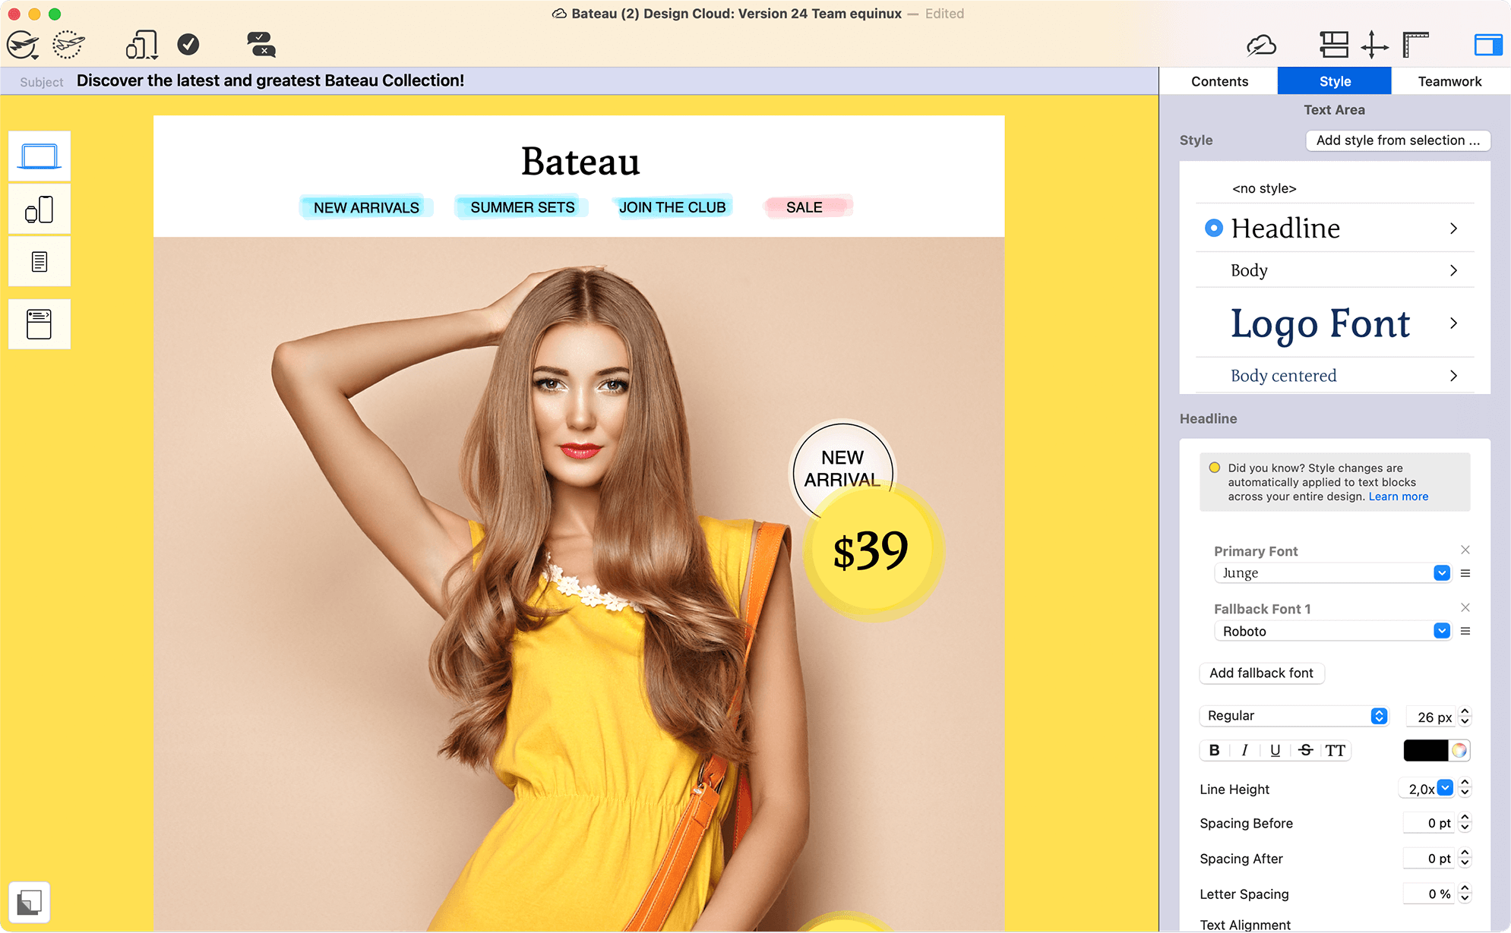Select the Headline style radio button
The image size is (1511, 933).
pyautogui.click(x=1214, y=228)
